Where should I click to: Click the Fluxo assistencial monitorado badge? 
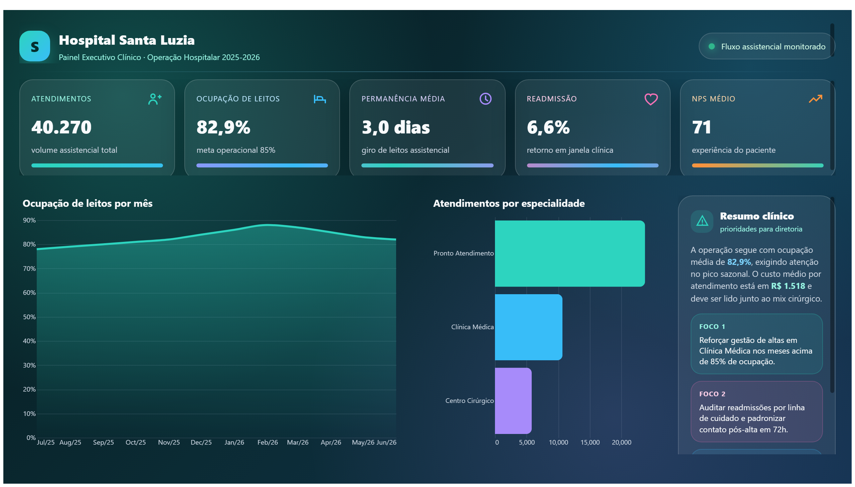coord(766,46)
